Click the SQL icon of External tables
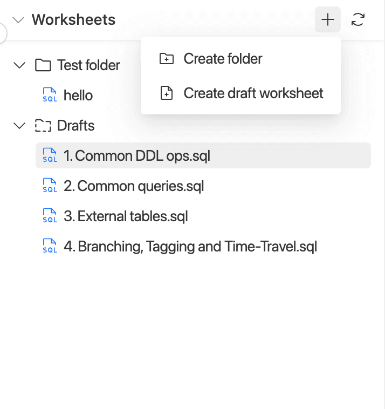Image resolution: width=385 pixels, height=409 pixels. [x=50, y=216]
